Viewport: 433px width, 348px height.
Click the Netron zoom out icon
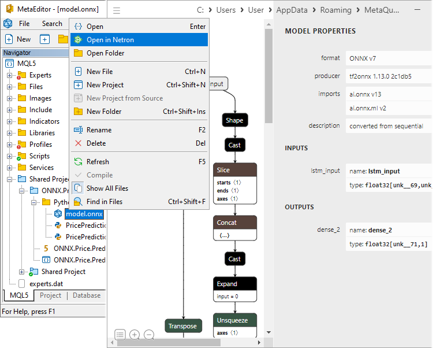pos(149,335)
